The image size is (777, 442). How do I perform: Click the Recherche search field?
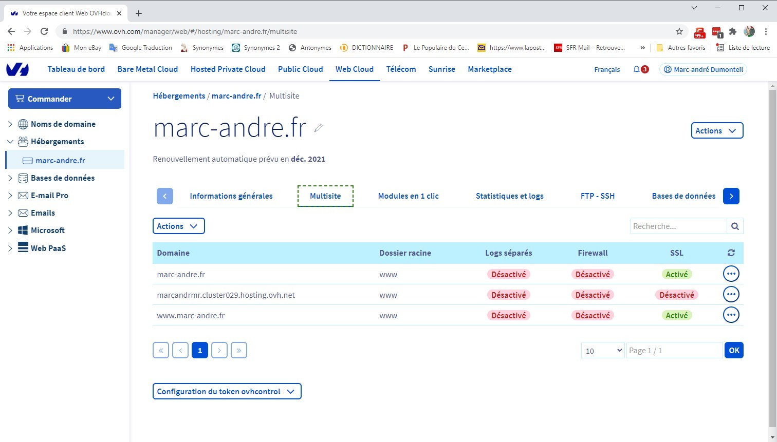tap(678, 226)
